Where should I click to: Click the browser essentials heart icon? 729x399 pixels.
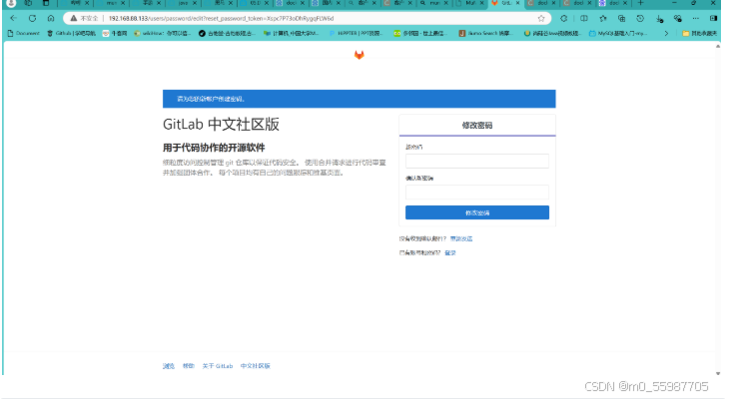coord(678,19)
